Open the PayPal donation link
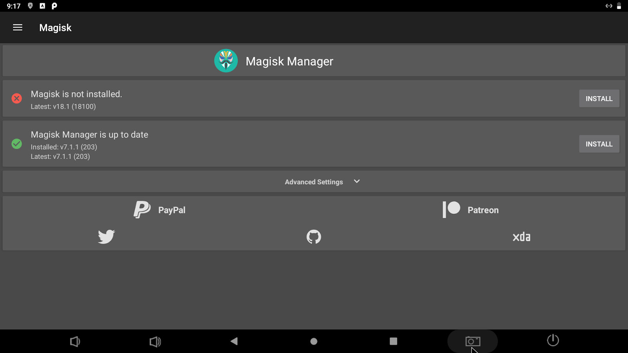 click(159, 210)
